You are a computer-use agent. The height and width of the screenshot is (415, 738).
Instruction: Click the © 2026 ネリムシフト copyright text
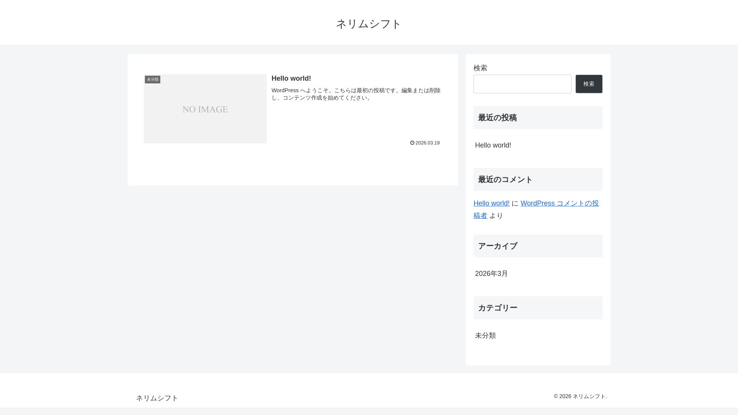pyautogui.click(x=580, y=396)
